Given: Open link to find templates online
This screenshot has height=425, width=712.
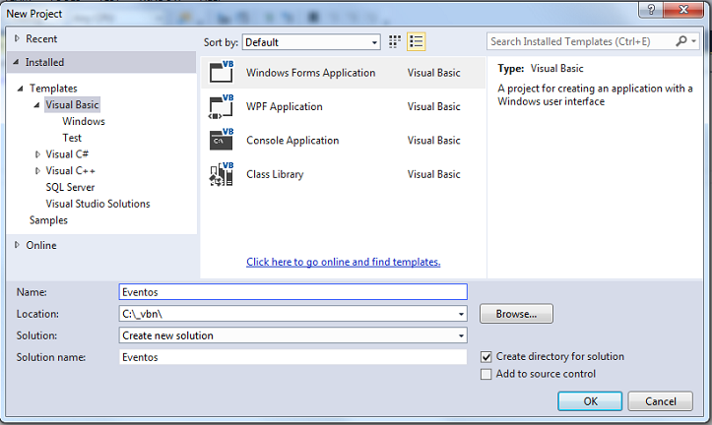Looking at the screenshot, I should pos(344,262).
